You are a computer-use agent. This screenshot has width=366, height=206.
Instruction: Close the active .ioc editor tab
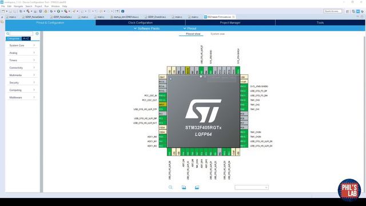(233, 17)
